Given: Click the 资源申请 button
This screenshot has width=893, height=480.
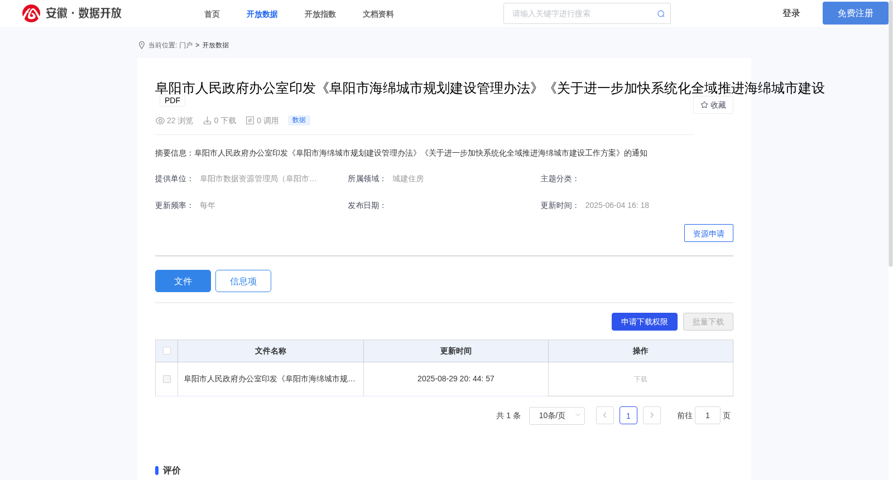Looking at the screenshot, I should click(x=709, y=233).
